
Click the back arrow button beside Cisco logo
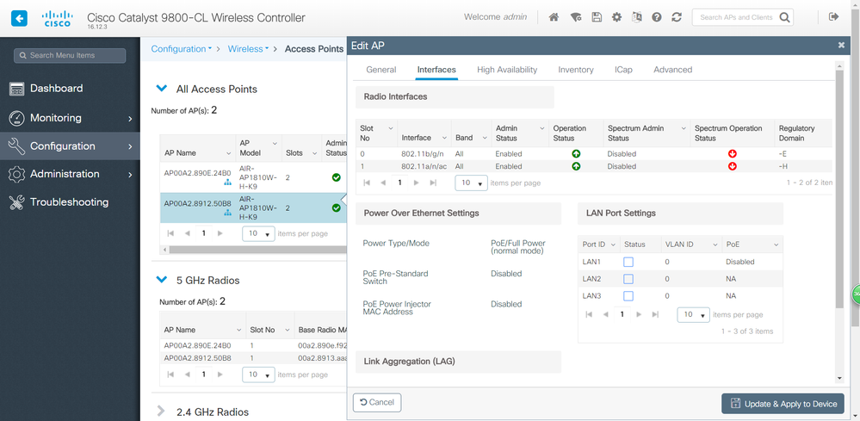(x=19, y=18)
